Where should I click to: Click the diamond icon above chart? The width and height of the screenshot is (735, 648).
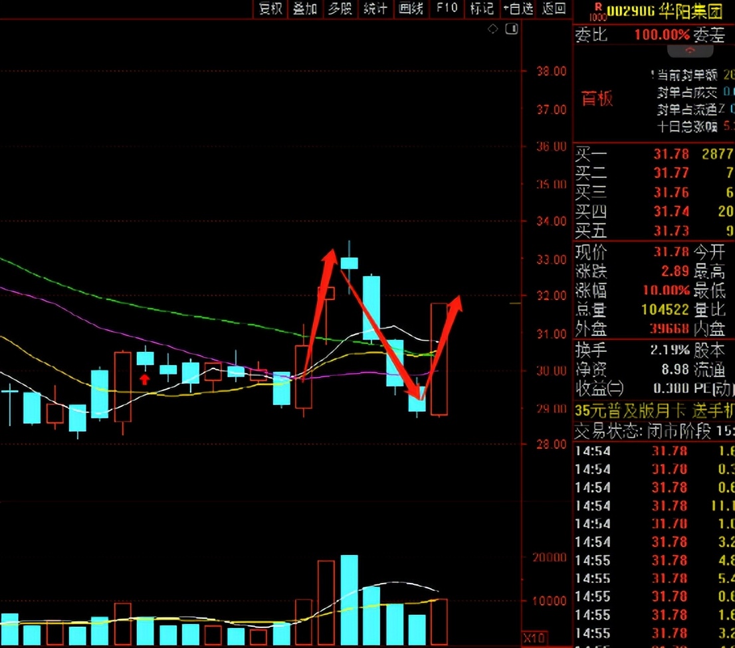pyautogui.click(x=492, y=29)
